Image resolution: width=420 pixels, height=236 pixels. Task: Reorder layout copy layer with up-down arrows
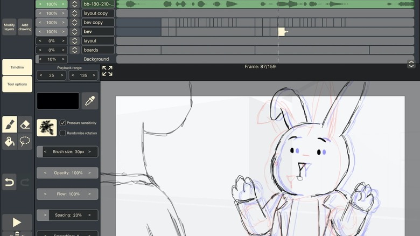tap(74, 13)
